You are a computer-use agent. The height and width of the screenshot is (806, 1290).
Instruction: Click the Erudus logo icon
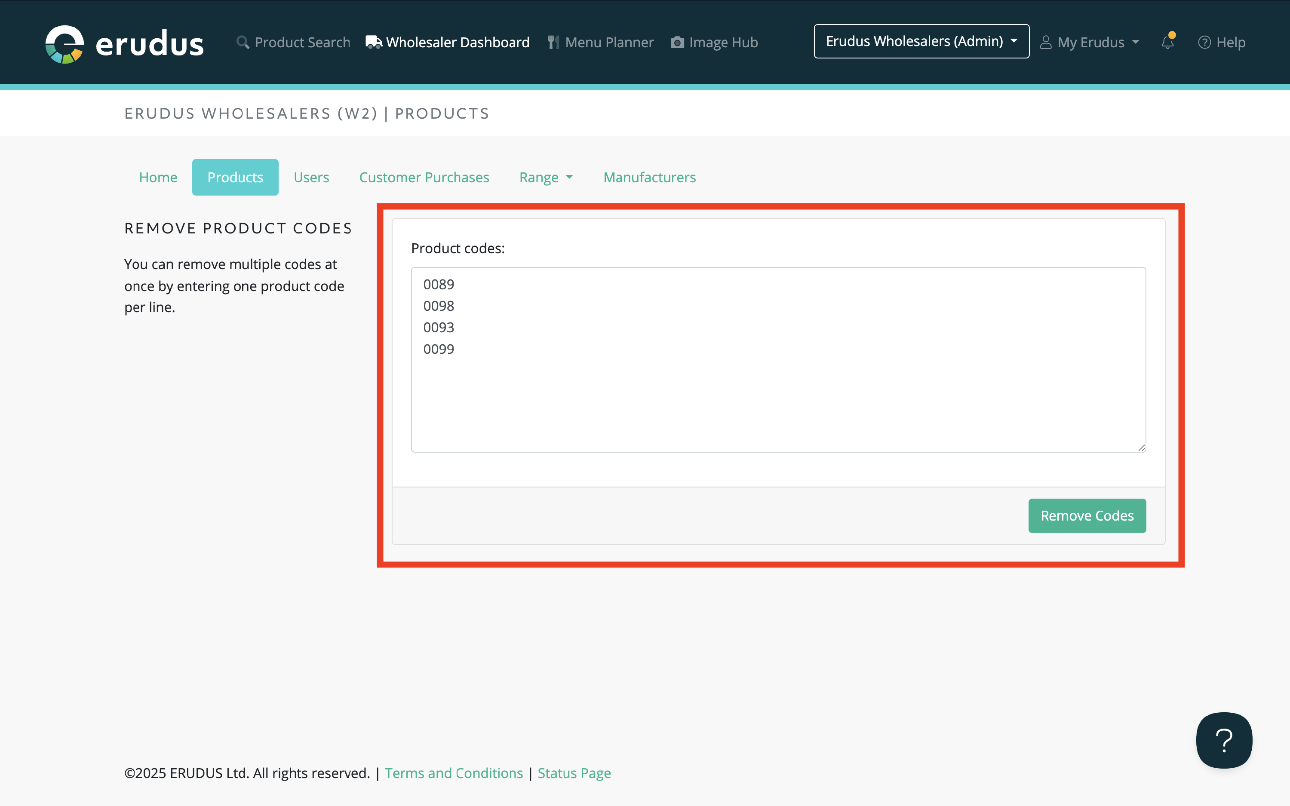pyautogui.click(x=64, y=44)
